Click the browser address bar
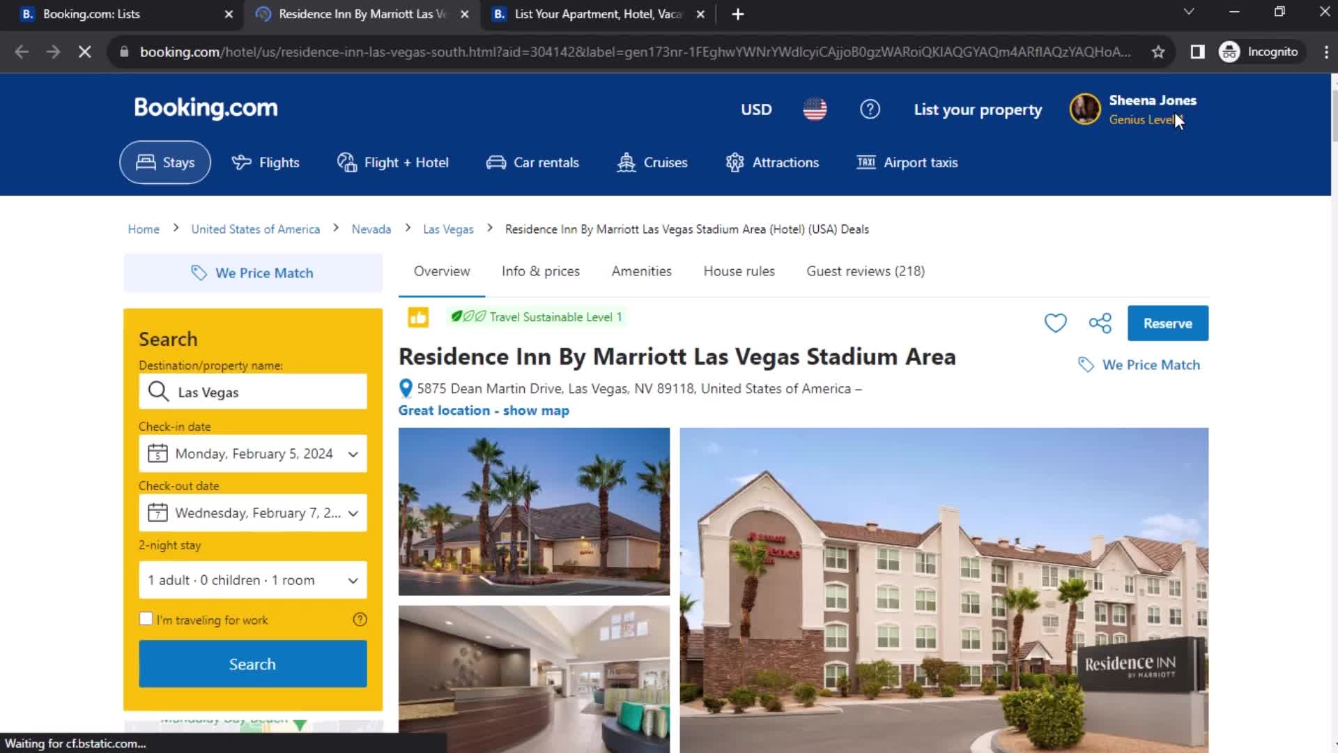The image size is (1338, 753). pos(634,52)
